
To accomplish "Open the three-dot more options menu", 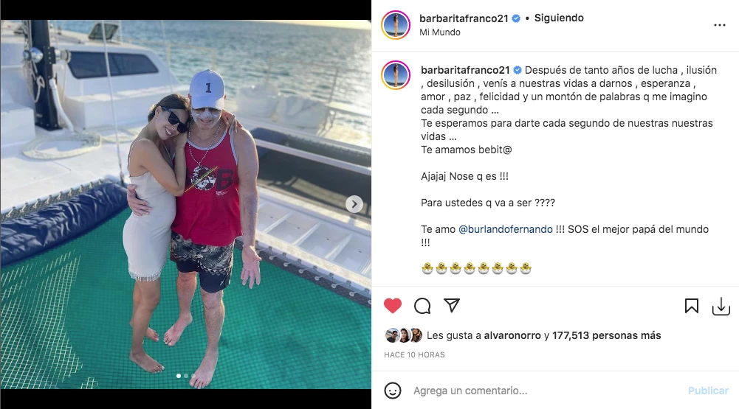I will [719, 25].
